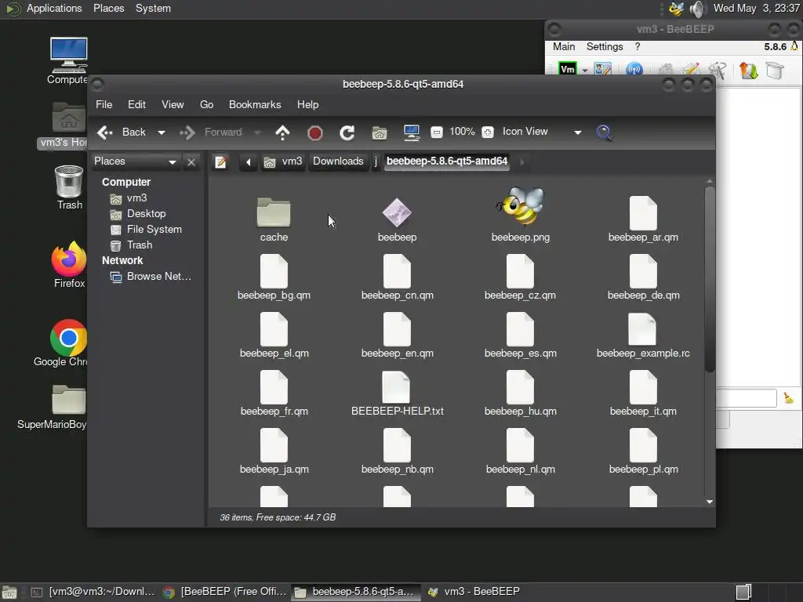Image resolution: width=803 pixels, height=602 pixels.
Task: Select the beebeep_ja.qm file
Action: click(x=274, y=452)
